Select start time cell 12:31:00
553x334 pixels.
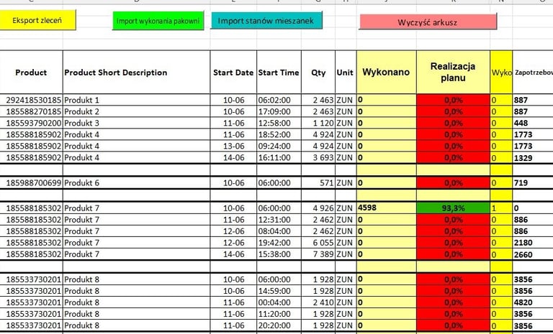click(279, 220)
